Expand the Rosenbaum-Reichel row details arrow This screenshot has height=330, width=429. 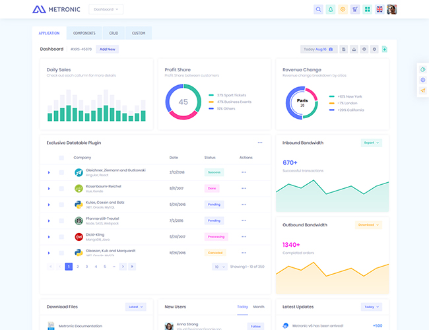click(49, 189)
